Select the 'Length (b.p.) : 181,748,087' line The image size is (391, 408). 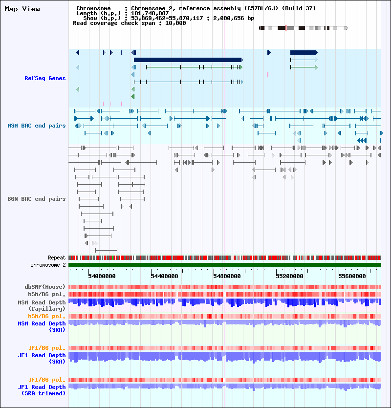(123, 13)
